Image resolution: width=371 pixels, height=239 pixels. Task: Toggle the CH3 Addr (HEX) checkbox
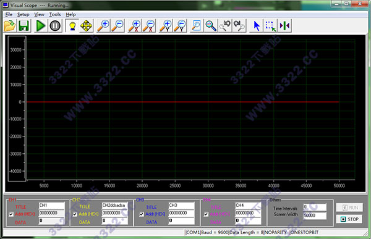click(142, 214)
